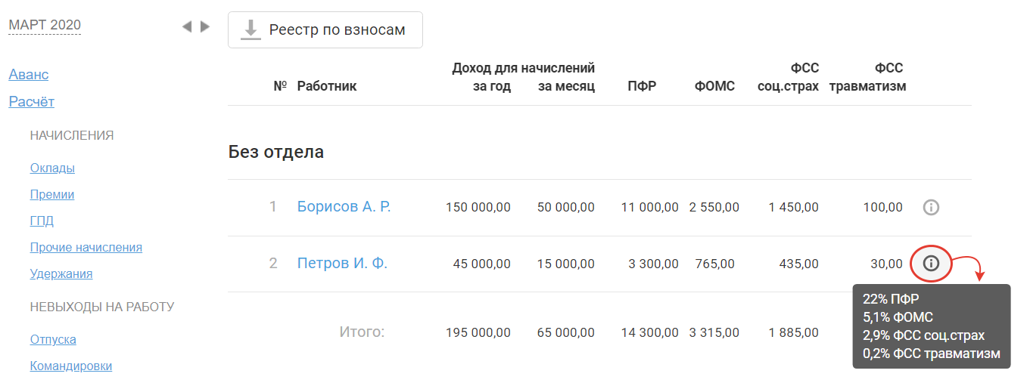1030x386 pixels.
Task: Download Реестр по взносам
Action: (325, 30)
